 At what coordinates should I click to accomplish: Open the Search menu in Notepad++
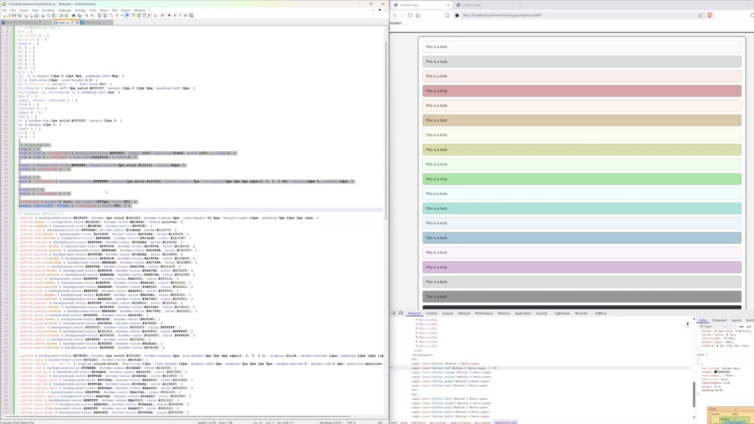click(x=24, y=10)
